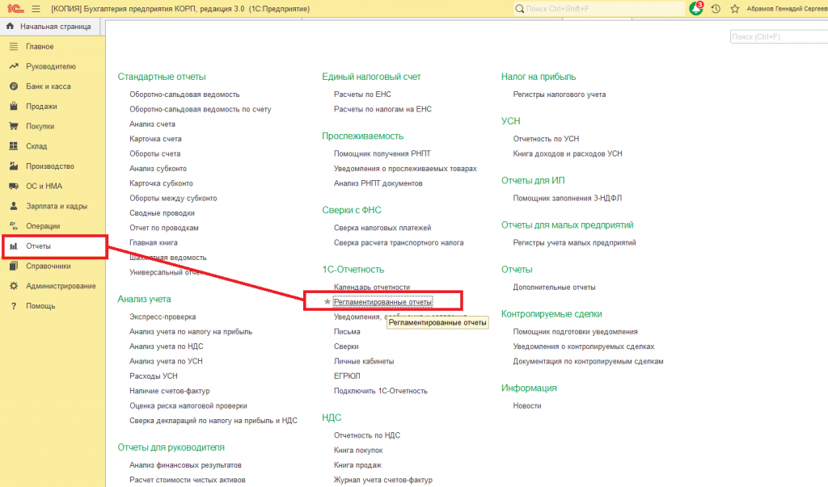Open Расчеты по ЕНС link
Viewport: 828px width, 487px height.
pos(362,94)
